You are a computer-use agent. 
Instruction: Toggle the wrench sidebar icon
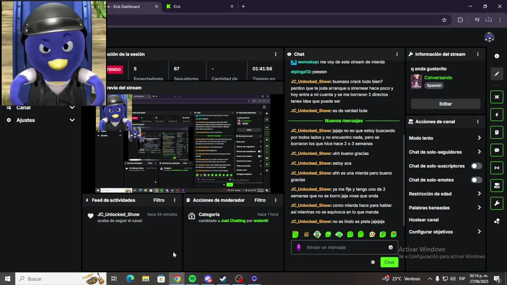pos(497,203)
